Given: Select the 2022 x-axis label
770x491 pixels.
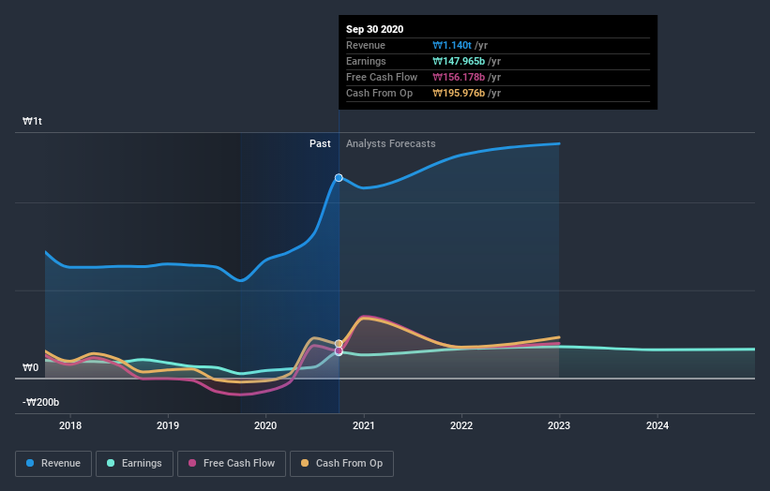Looking at the screenshot, I should [x=461, y=425].
